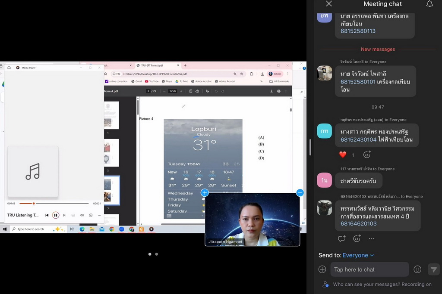Open the Gmail bookmark
The image size is (442, 294).
[x=136, y=81]
